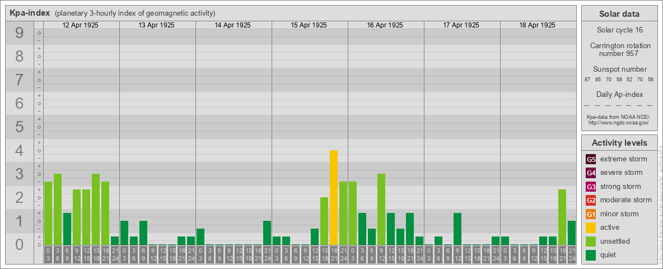Click the 'Sunspot number' label
663x269 pixels.
(x=619, y=69)
